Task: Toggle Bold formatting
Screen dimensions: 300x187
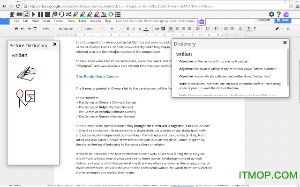Action: click(128, 29)
